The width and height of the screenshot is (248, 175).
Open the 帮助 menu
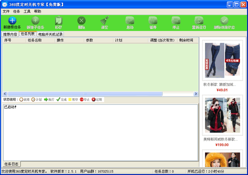[x=37, y=11]
